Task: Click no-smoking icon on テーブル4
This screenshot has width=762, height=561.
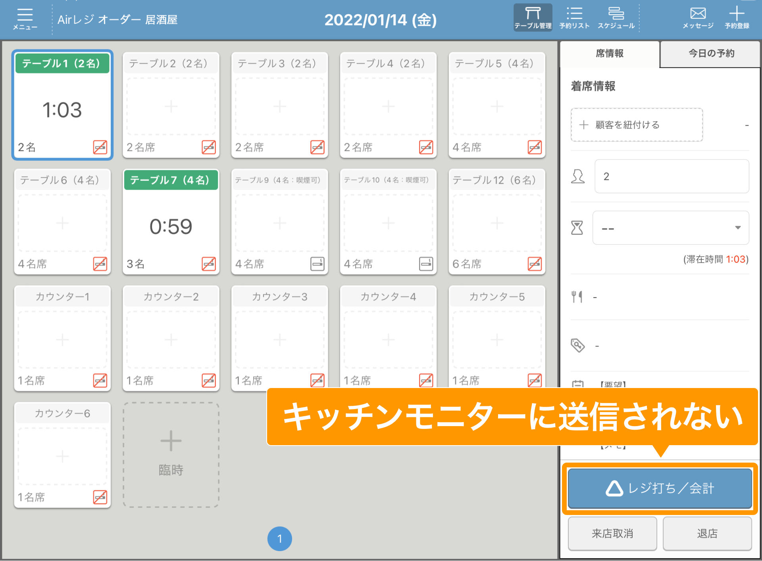Action: tap(426, 147)
